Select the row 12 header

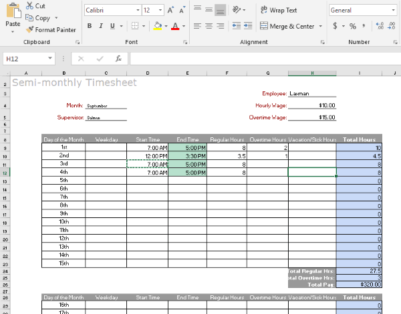[5, 172]
